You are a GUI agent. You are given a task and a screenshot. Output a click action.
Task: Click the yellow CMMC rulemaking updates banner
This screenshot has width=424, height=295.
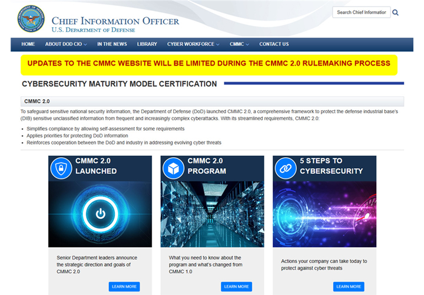(x=209, y=65)
